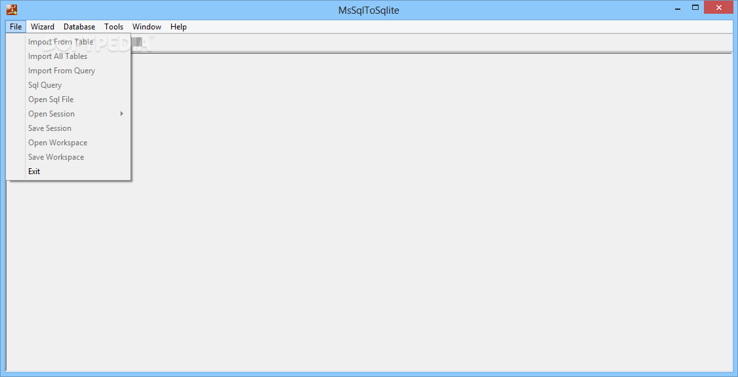738x377 pixels.
Task: Select Import From Query in File menu
Action: (68, 71)
